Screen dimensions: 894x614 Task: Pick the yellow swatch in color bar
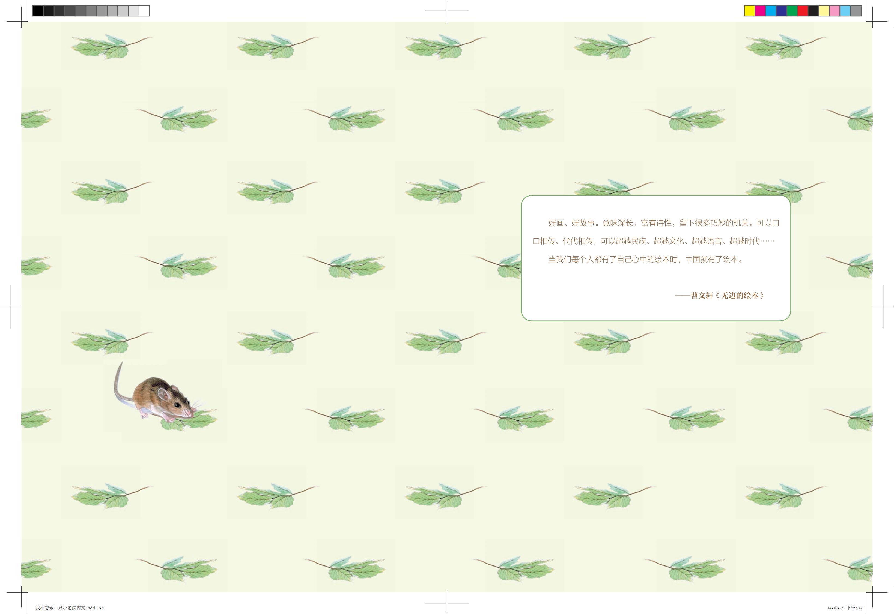coord(749,11)
